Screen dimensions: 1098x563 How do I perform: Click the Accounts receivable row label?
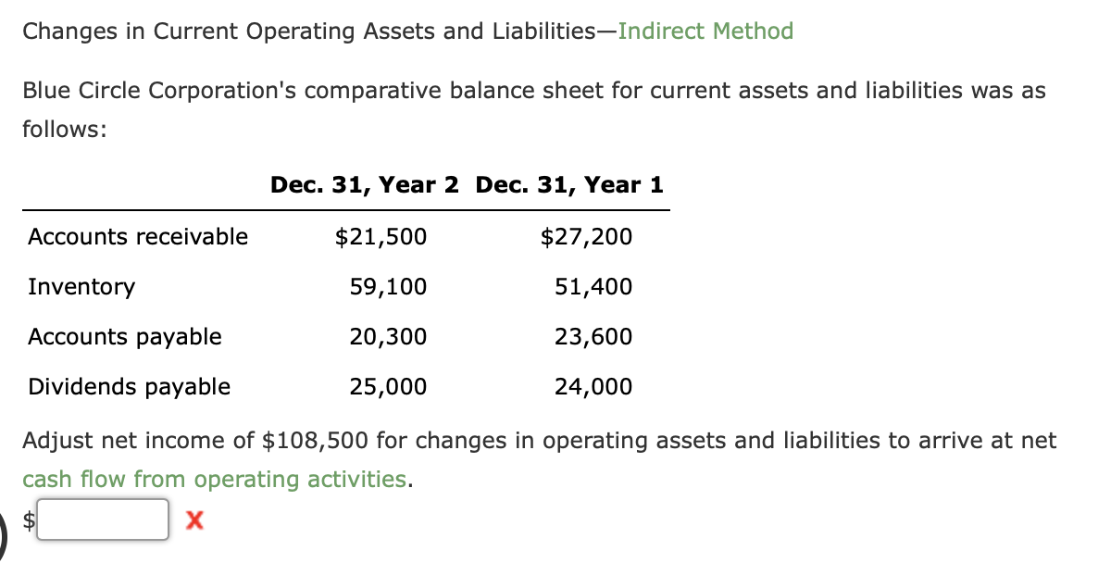click(x=137, y=237)
